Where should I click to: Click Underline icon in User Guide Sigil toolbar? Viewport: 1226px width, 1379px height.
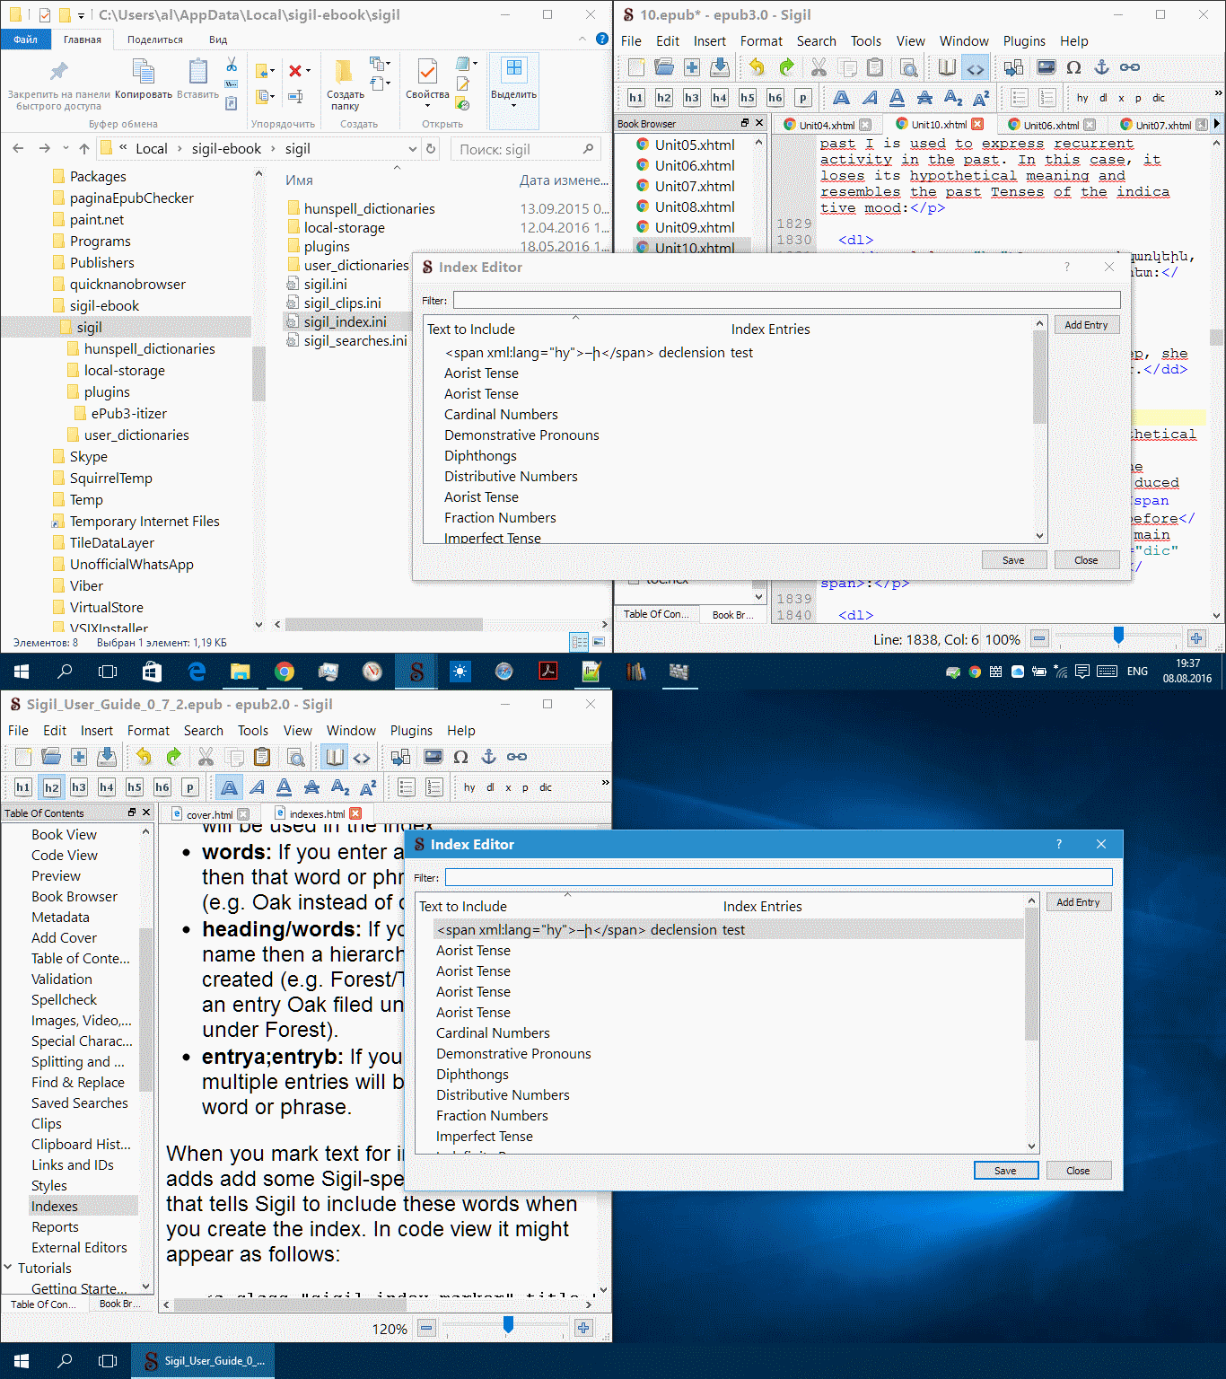(284, 787)
